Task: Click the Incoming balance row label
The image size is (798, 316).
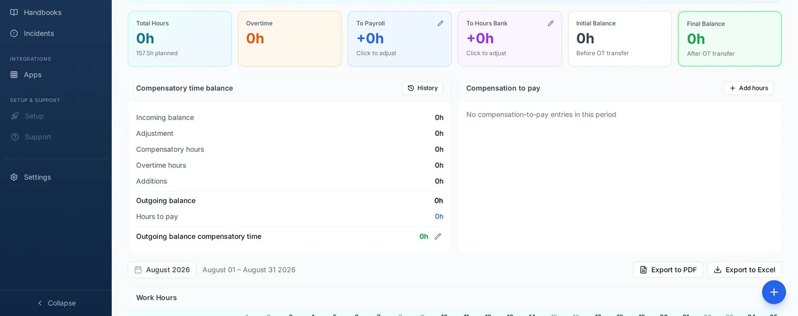Action: 165,117
